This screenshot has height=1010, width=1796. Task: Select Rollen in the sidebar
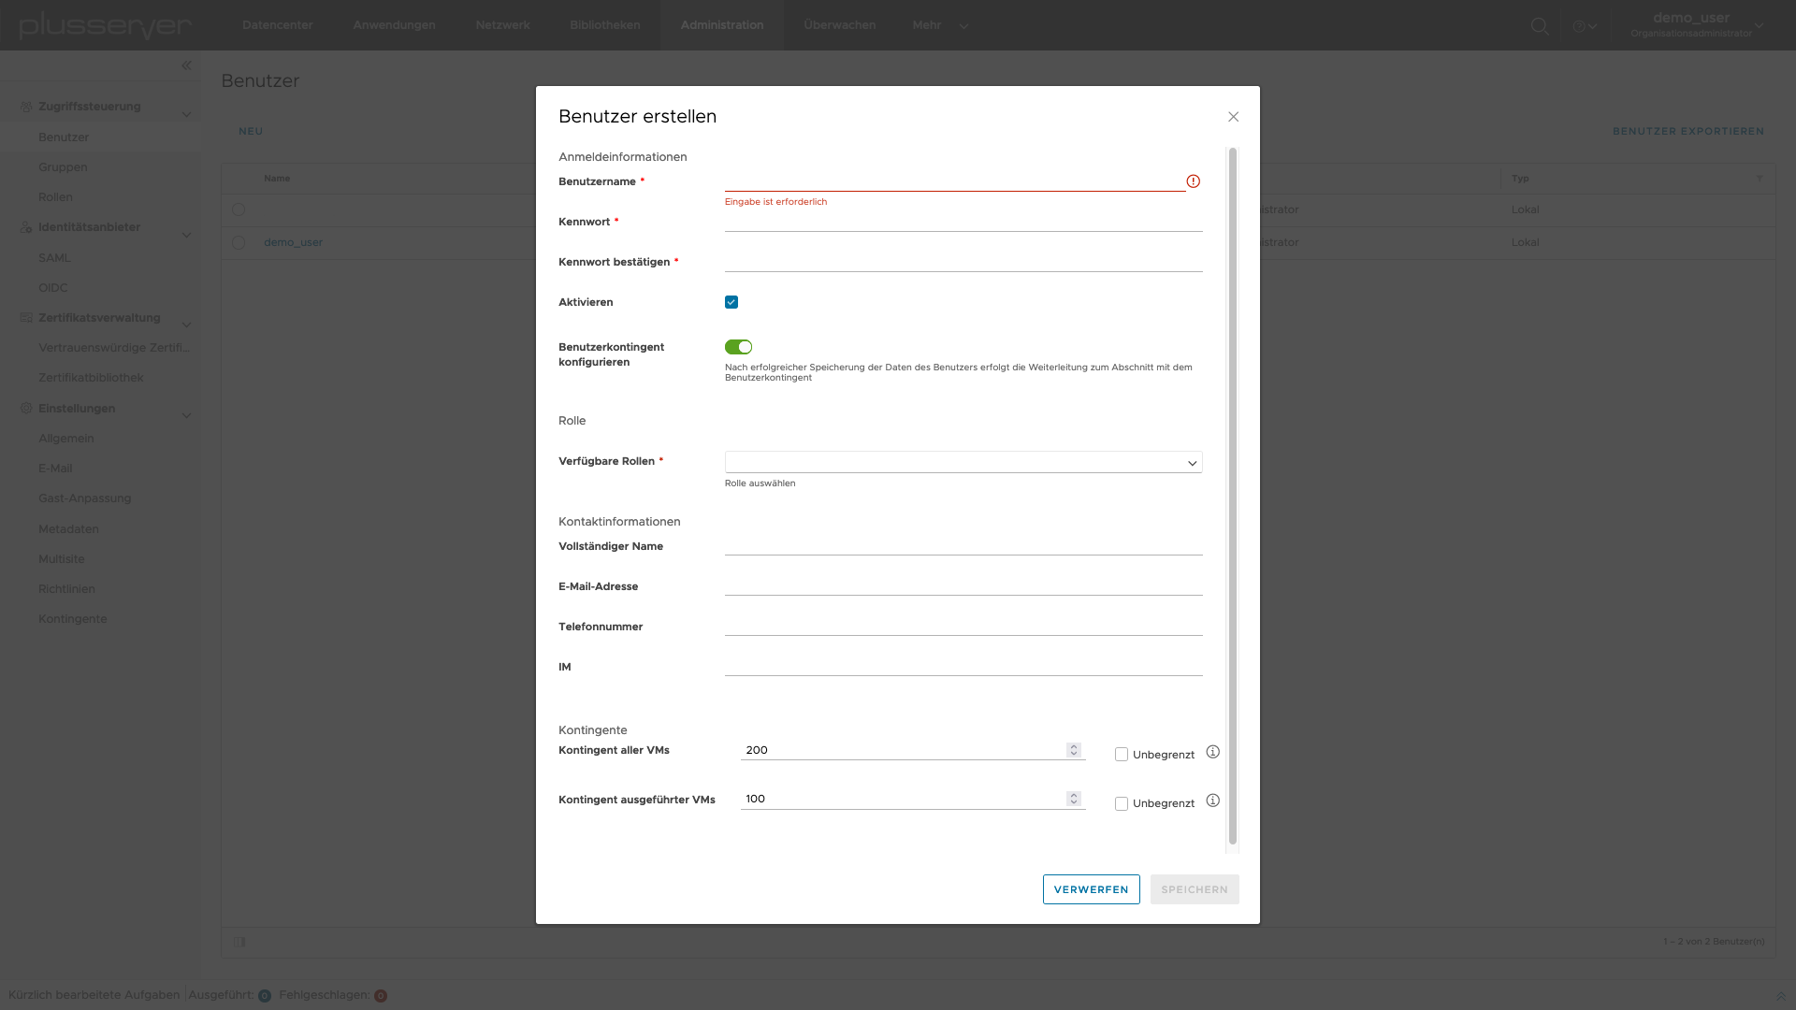point(55,197)
